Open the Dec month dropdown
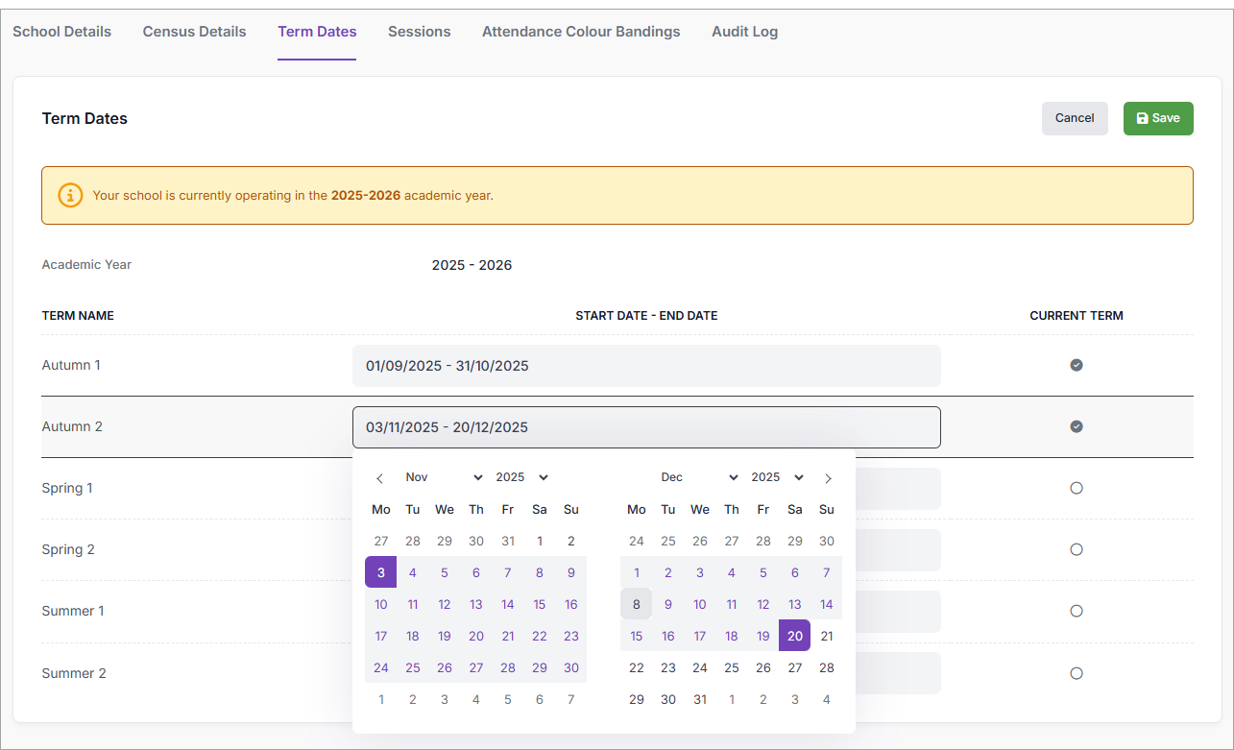 click(x=699, y=477)
